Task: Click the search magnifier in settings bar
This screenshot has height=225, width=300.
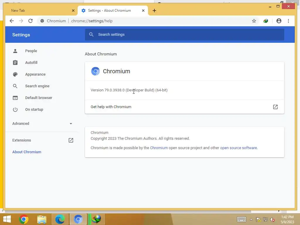Action: tap(91, 35)
